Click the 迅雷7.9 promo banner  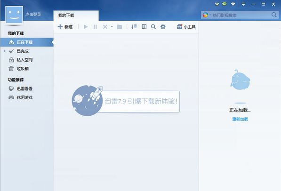[126, 101]
